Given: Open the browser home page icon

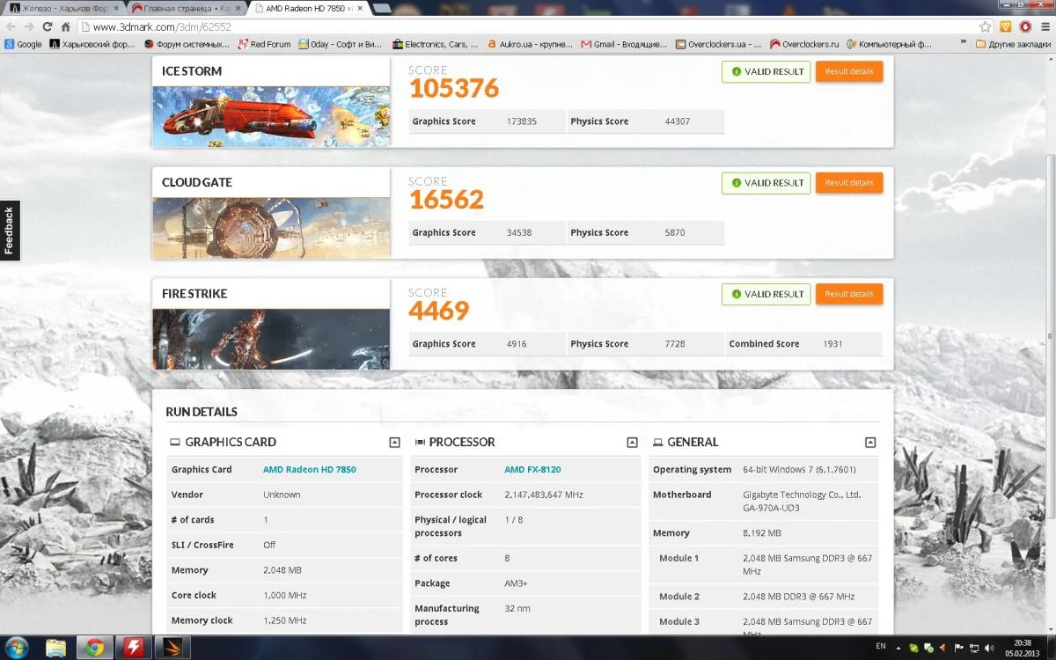Looking at the screenshot, I should coord(66,26).
